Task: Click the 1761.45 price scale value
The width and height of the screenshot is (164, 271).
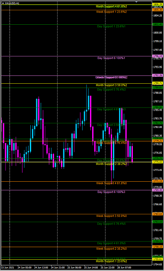Action: 157,230
